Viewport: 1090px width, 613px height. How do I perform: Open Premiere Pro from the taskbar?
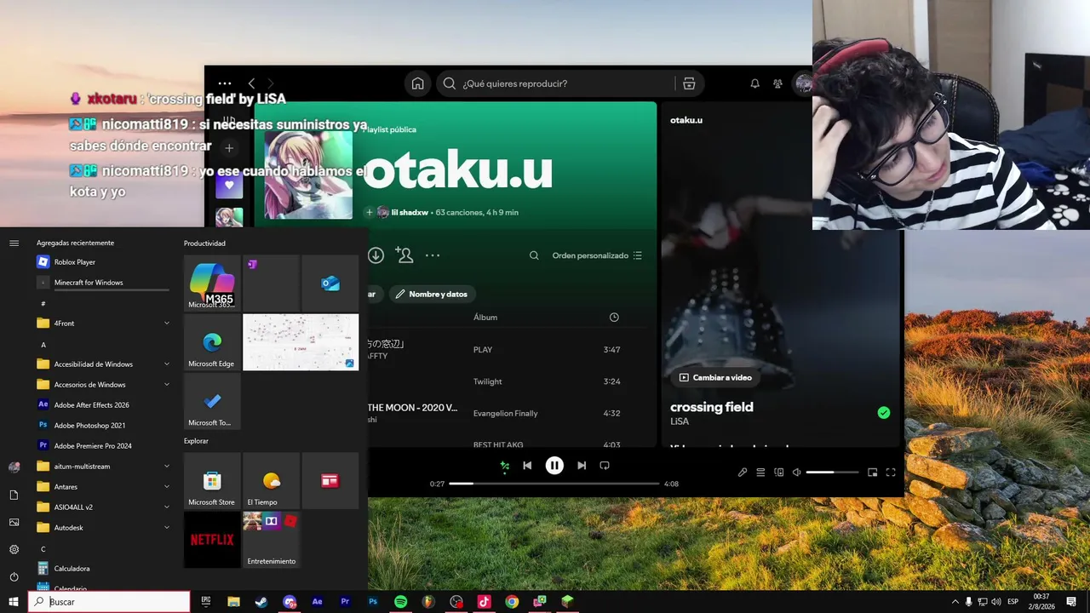pos(345,602)
